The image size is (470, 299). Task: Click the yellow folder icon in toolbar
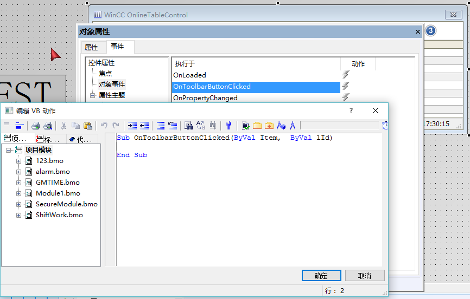pos(257,126)
